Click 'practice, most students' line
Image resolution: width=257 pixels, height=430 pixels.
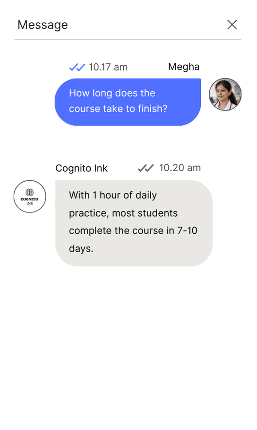click(x=123, y=213)
